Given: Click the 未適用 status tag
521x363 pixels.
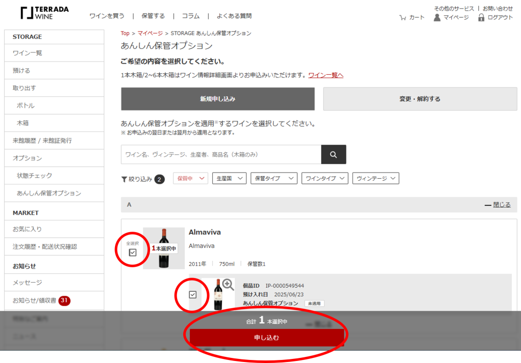Looking at the screenshot, I should click(314, 303).
